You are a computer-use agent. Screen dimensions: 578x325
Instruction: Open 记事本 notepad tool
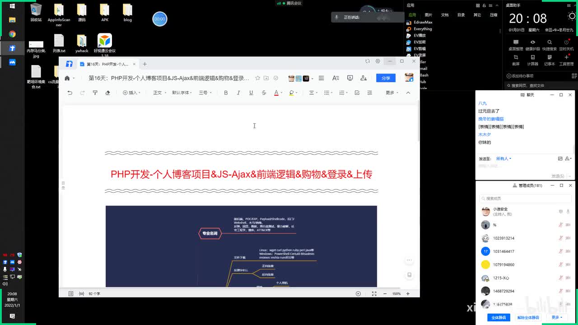[550, 60]
